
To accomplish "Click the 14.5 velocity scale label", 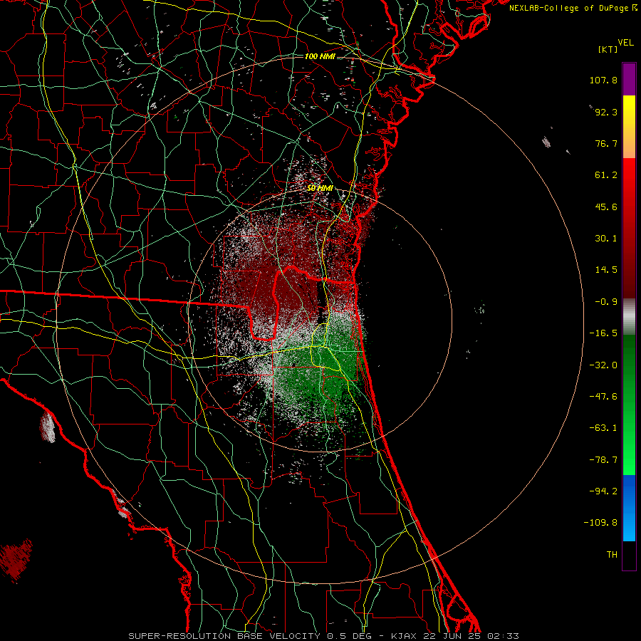I will [x=606, y=270].
